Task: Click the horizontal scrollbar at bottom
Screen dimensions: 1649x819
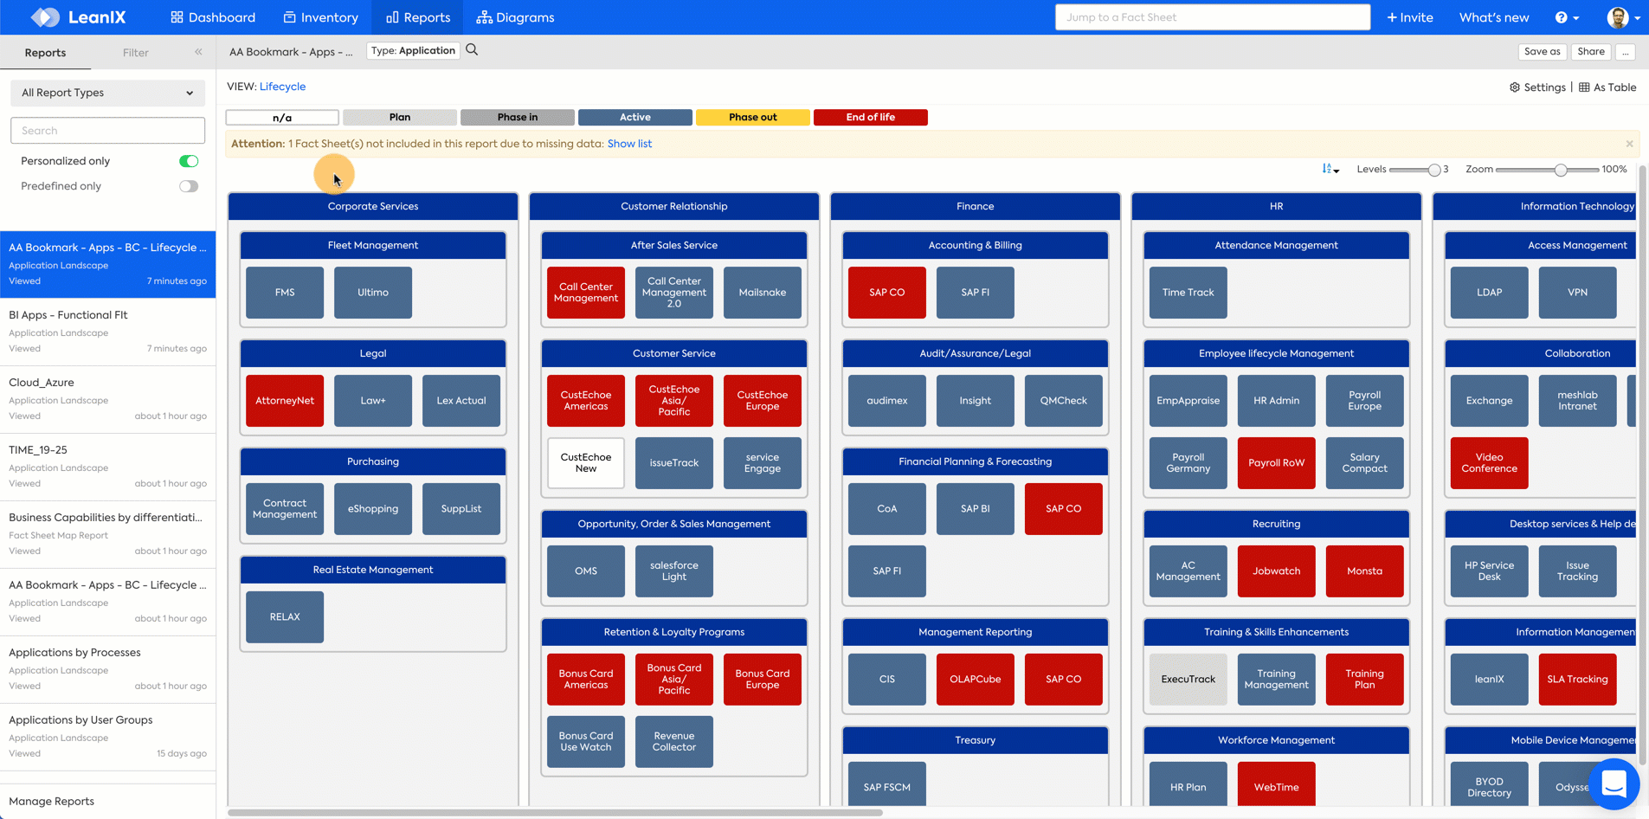Action: [x=555, y=813]
